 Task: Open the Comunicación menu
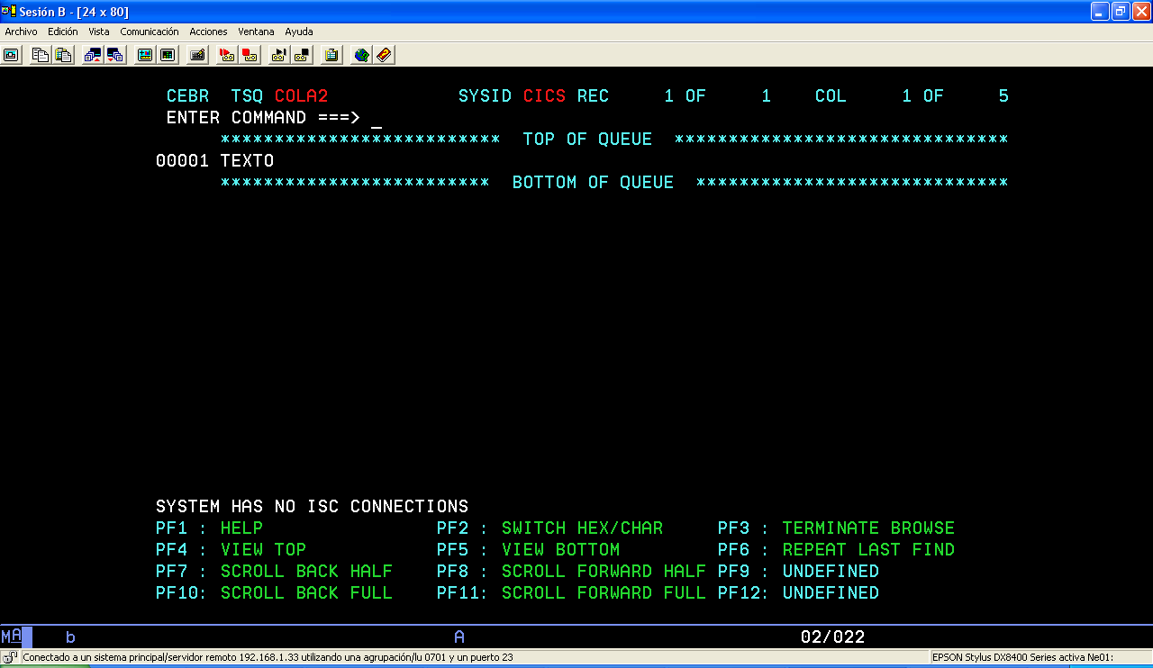click(x=149, y=31)
